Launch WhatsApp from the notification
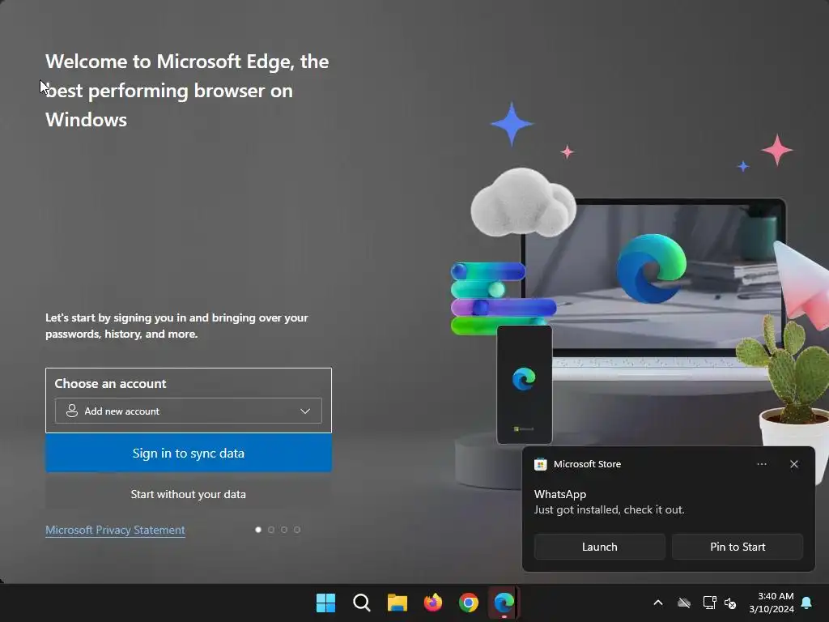The image size is (829, 622). click(x=600, y=547)
